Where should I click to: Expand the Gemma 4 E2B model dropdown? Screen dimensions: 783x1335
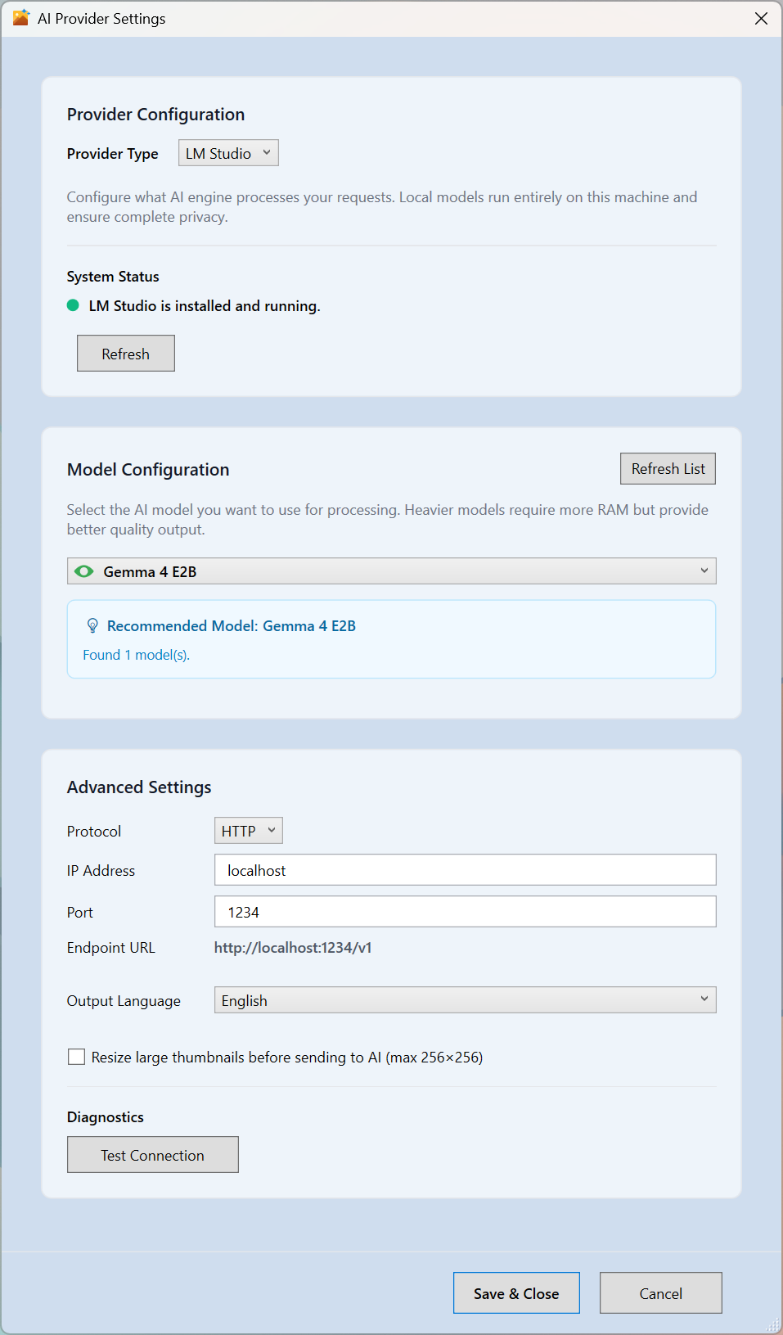tap(391, 571)
